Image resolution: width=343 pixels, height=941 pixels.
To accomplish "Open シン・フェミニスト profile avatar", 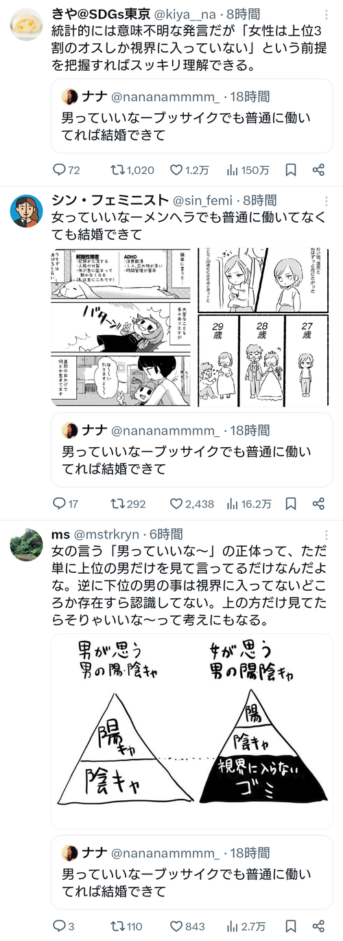I will click(27, 211).
